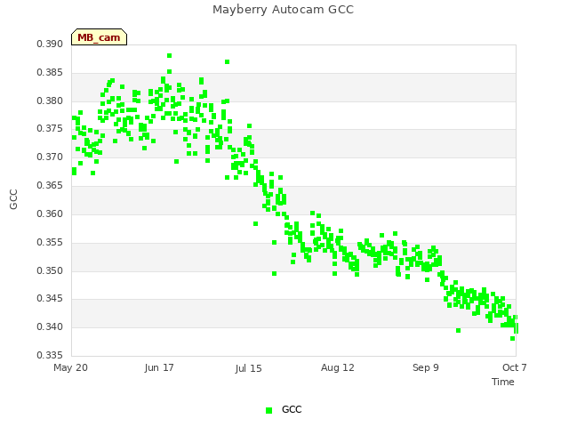Click the Oct 7 x-axis label
This screenshot has width=569, height=427.
[514, 367]
